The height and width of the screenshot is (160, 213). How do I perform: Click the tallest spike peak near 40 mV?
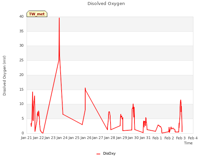tap(59, 18)
